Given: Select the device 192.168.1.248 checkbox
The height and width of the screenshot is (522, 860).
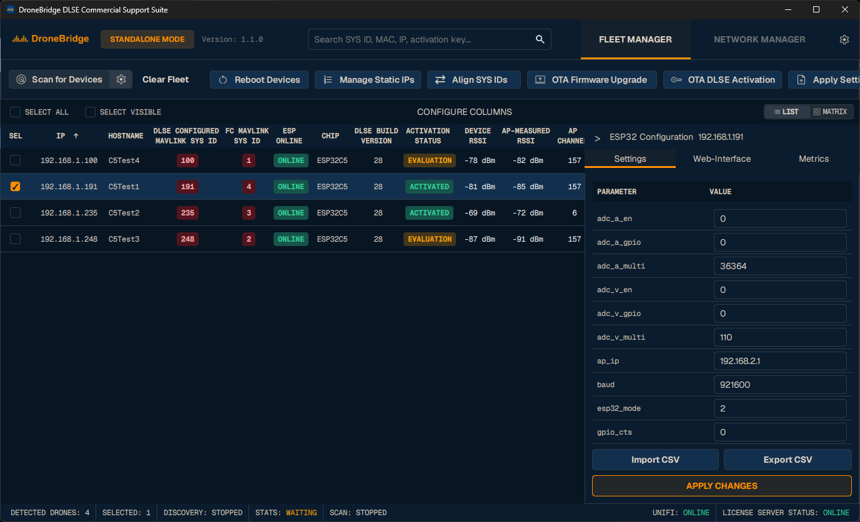Looking at the screenshot, I should [16, 239].
